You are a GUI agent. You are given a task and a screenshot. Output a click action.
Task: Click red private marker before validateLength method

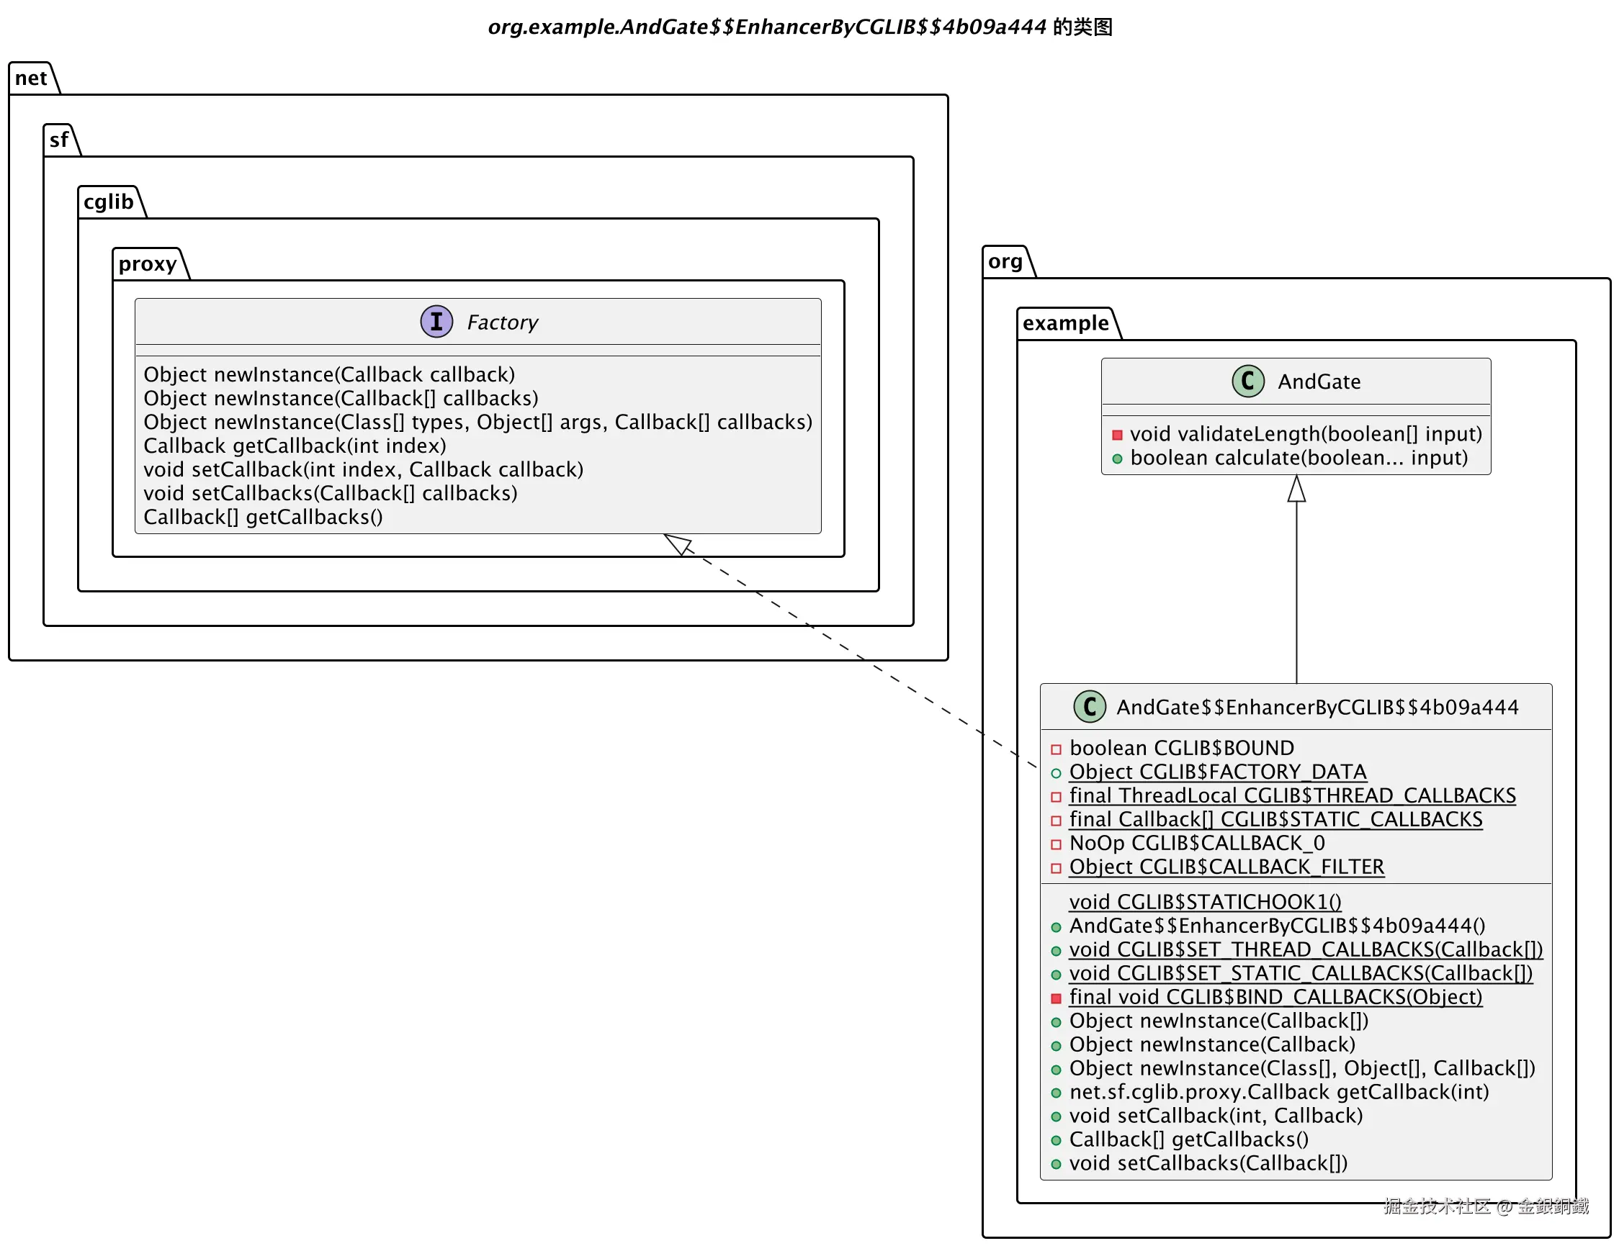tap(1116, 435)
